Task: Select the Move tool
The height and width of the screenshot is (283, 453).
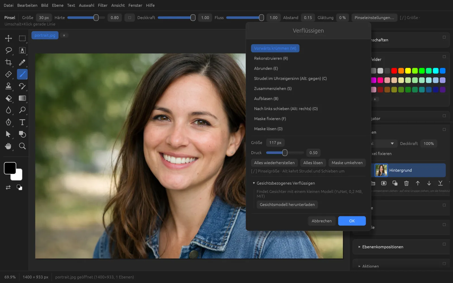Action: [8, 38]
